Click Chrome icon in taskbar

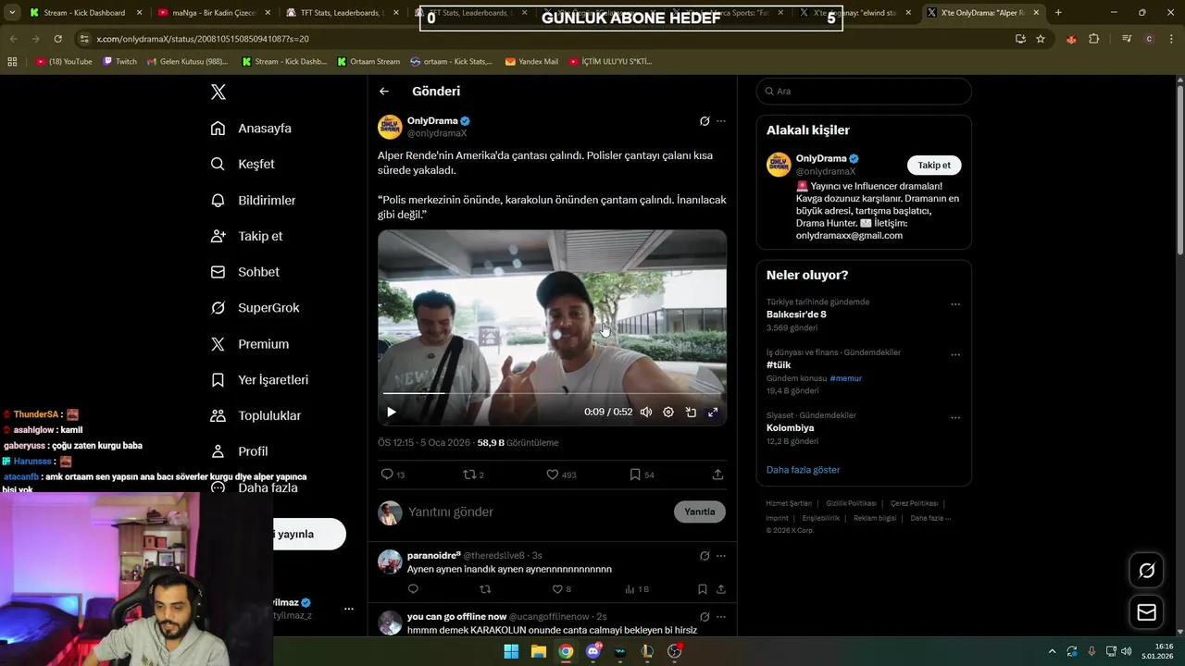click(x=566, y=651)
